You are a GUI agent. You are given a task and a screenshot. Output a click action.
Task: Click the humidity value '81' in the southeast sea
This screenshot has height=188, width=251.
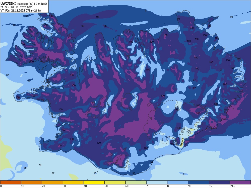click(x=184, y=174)
